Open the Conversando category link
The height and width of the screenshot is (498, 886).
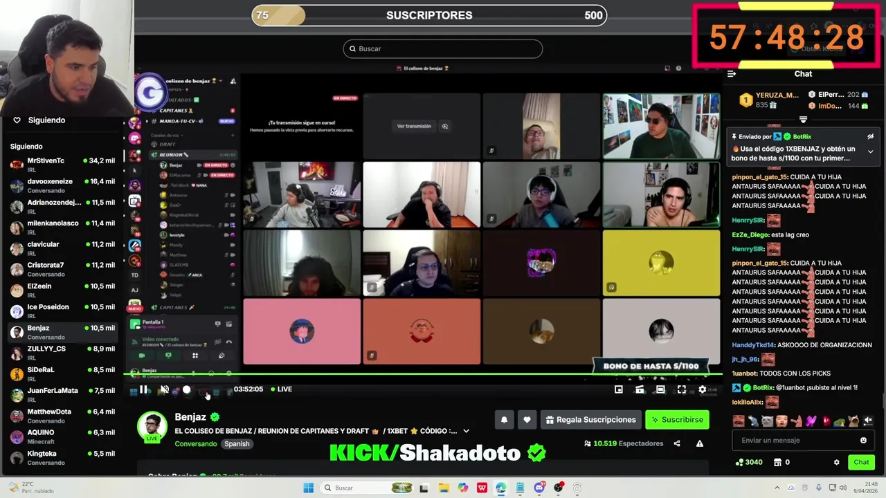(195, 444)
